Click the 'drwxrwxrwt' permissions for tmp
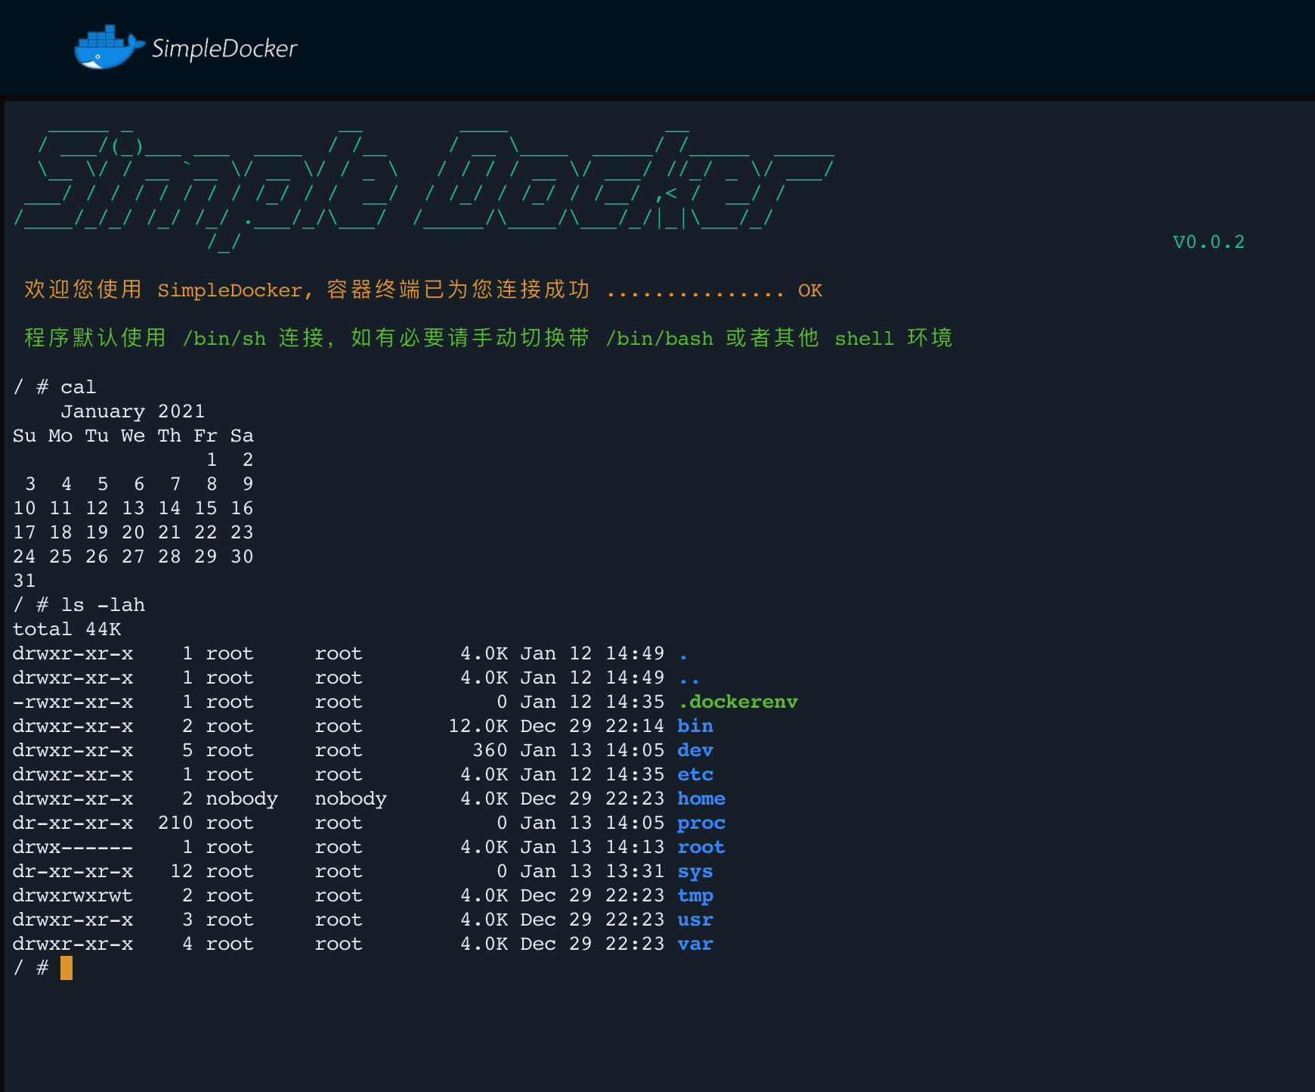This screenshot has width=1315, height=1092. pos(73,895)
